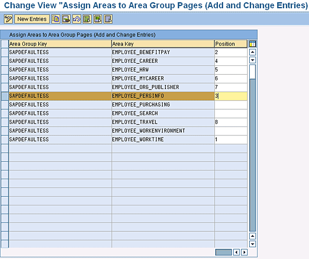Open the table column settings icon

[252, 44]
